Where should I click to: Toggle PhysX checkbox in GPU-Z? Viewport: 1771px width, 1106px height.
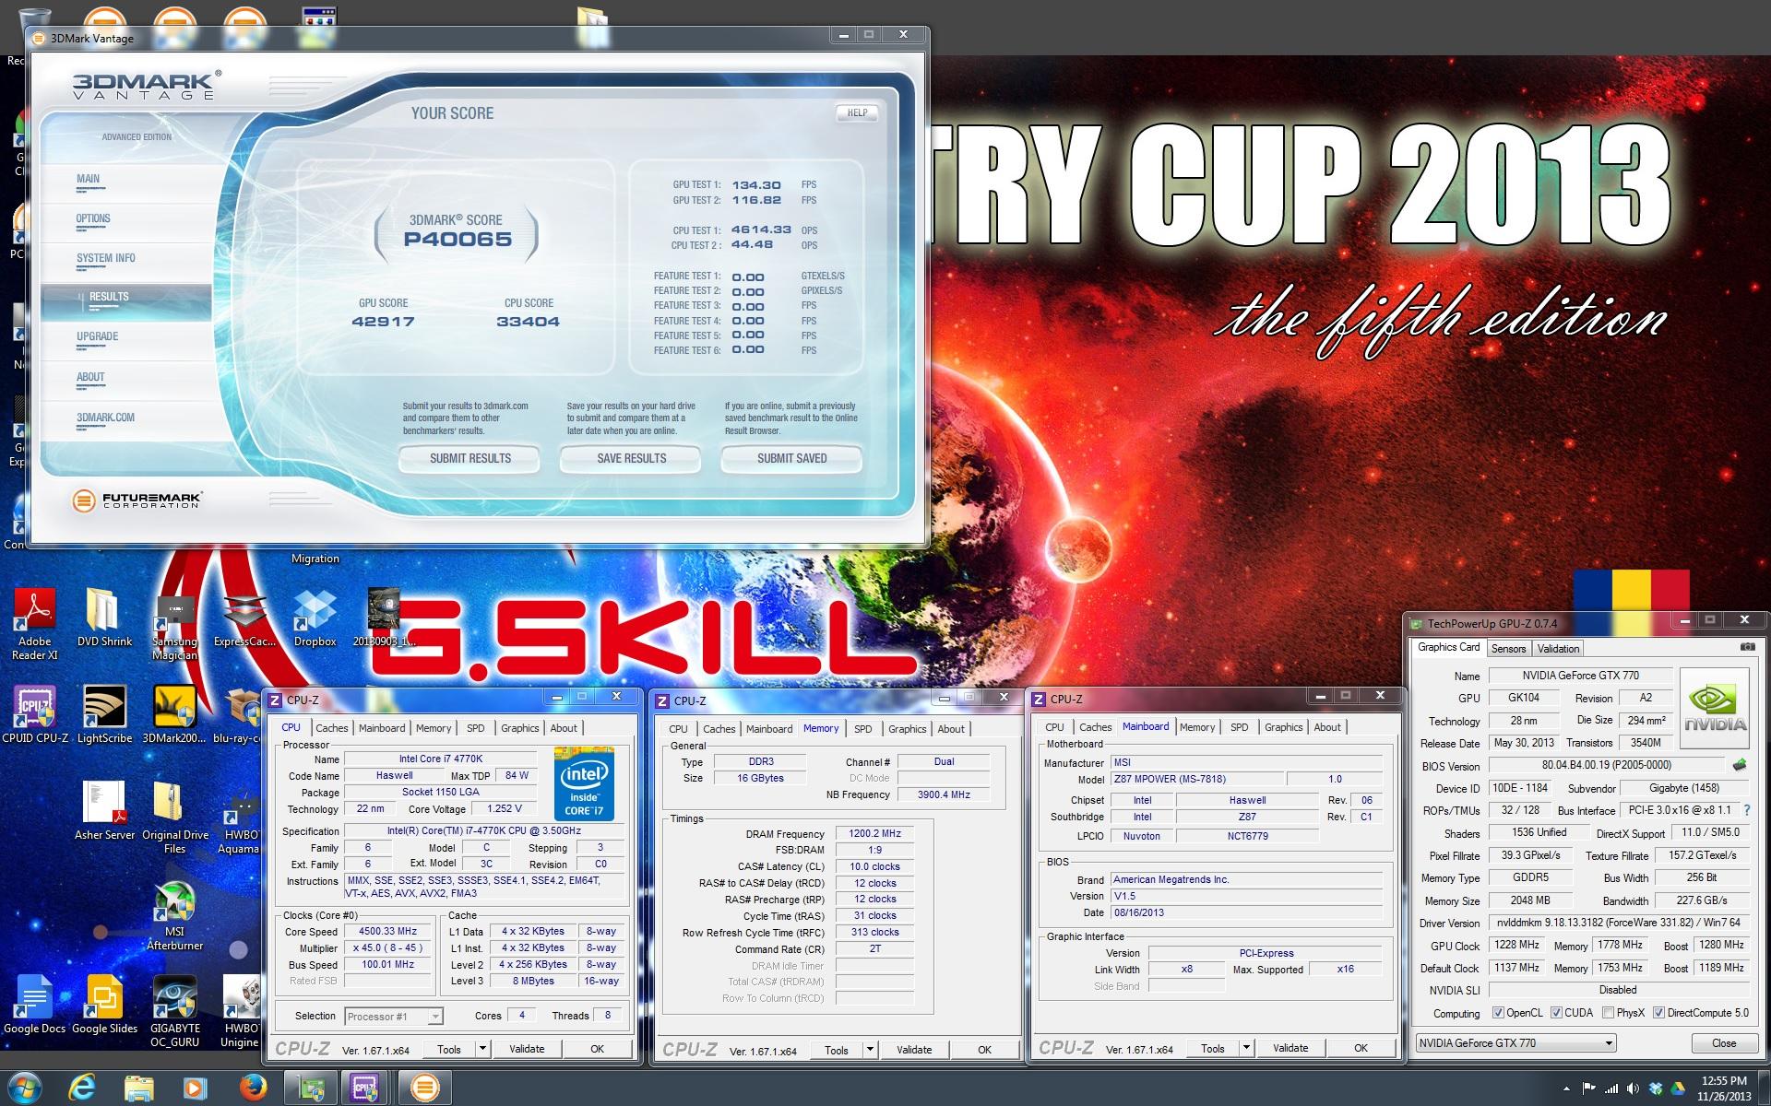click(x=1609, y=1013)
